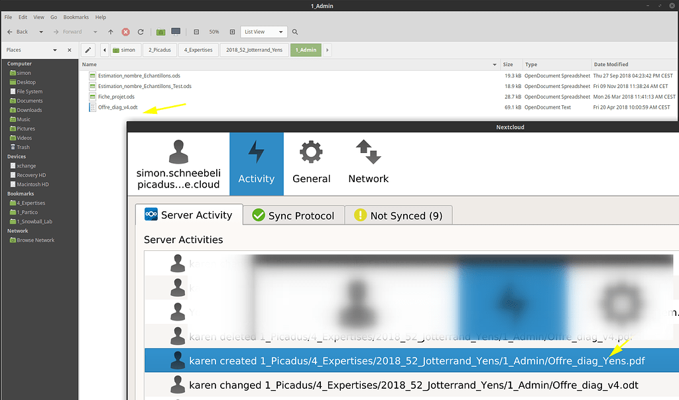Click the 4_Expertises path button
The image size is (679, 400).
pos(198,50)
